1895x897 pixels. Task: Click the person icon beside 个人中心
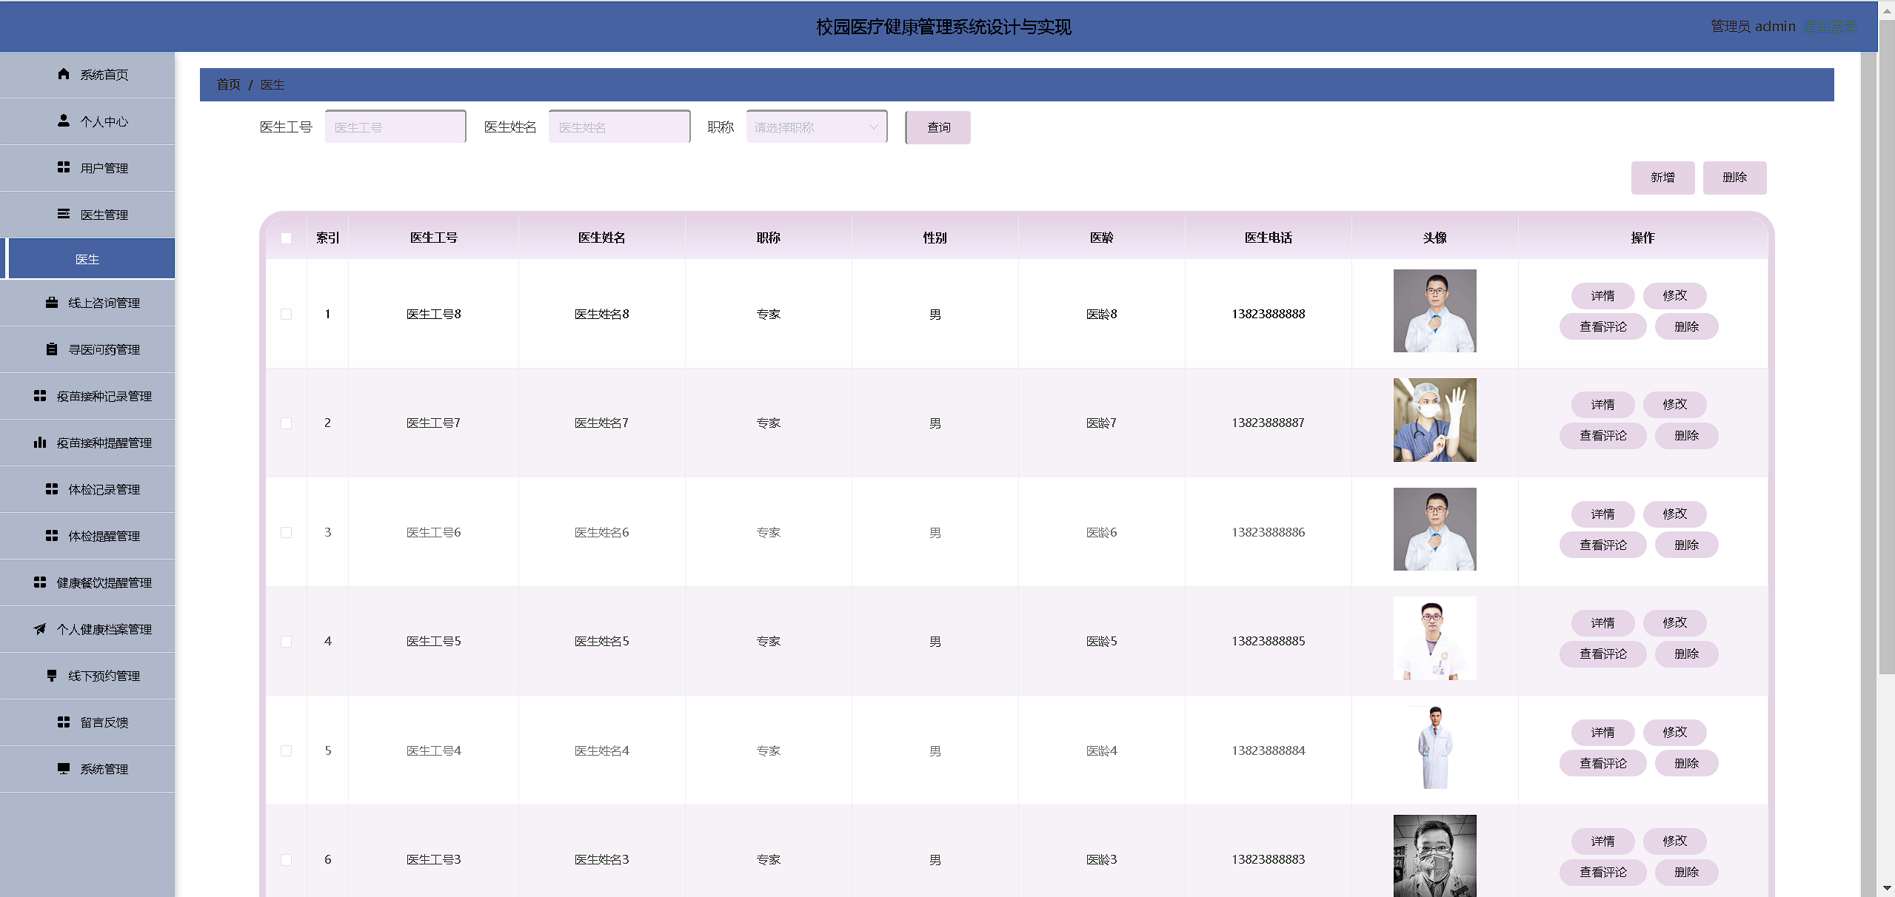(x=64, y=121)
